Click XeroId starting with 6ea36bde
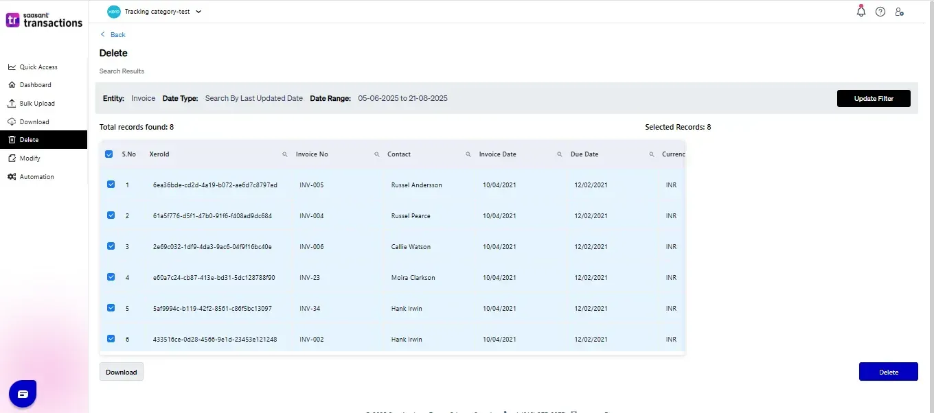 (215, 185)
